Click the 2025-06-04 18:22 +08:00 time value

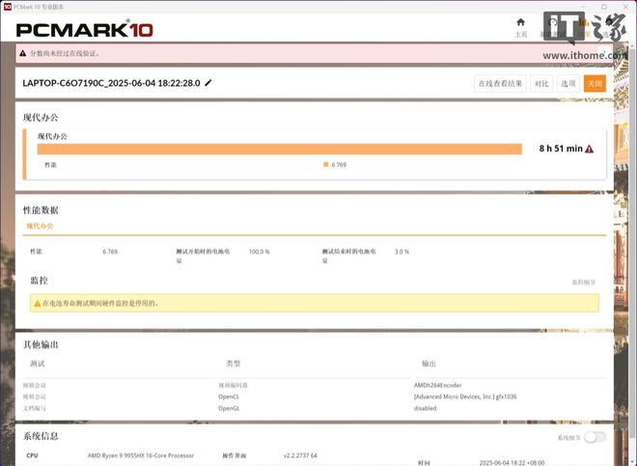coord(512,463)
